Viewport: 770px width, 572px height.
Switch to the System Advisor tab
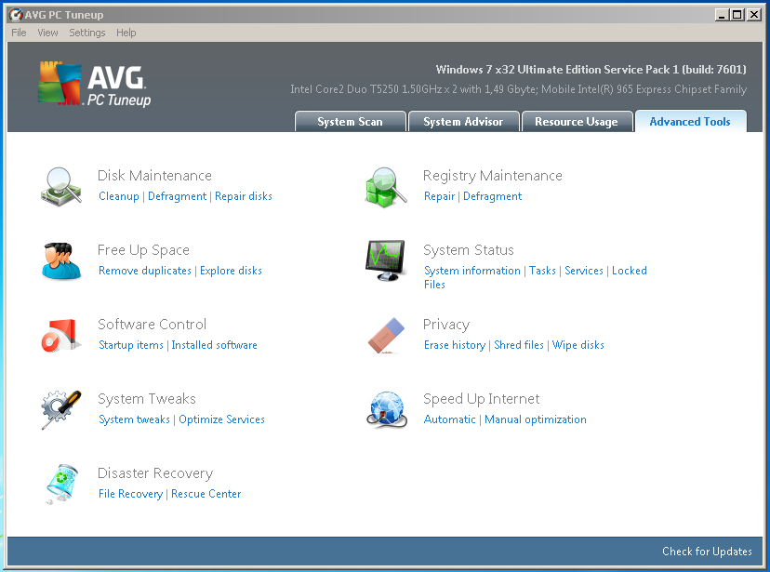[x=463, y=121]
